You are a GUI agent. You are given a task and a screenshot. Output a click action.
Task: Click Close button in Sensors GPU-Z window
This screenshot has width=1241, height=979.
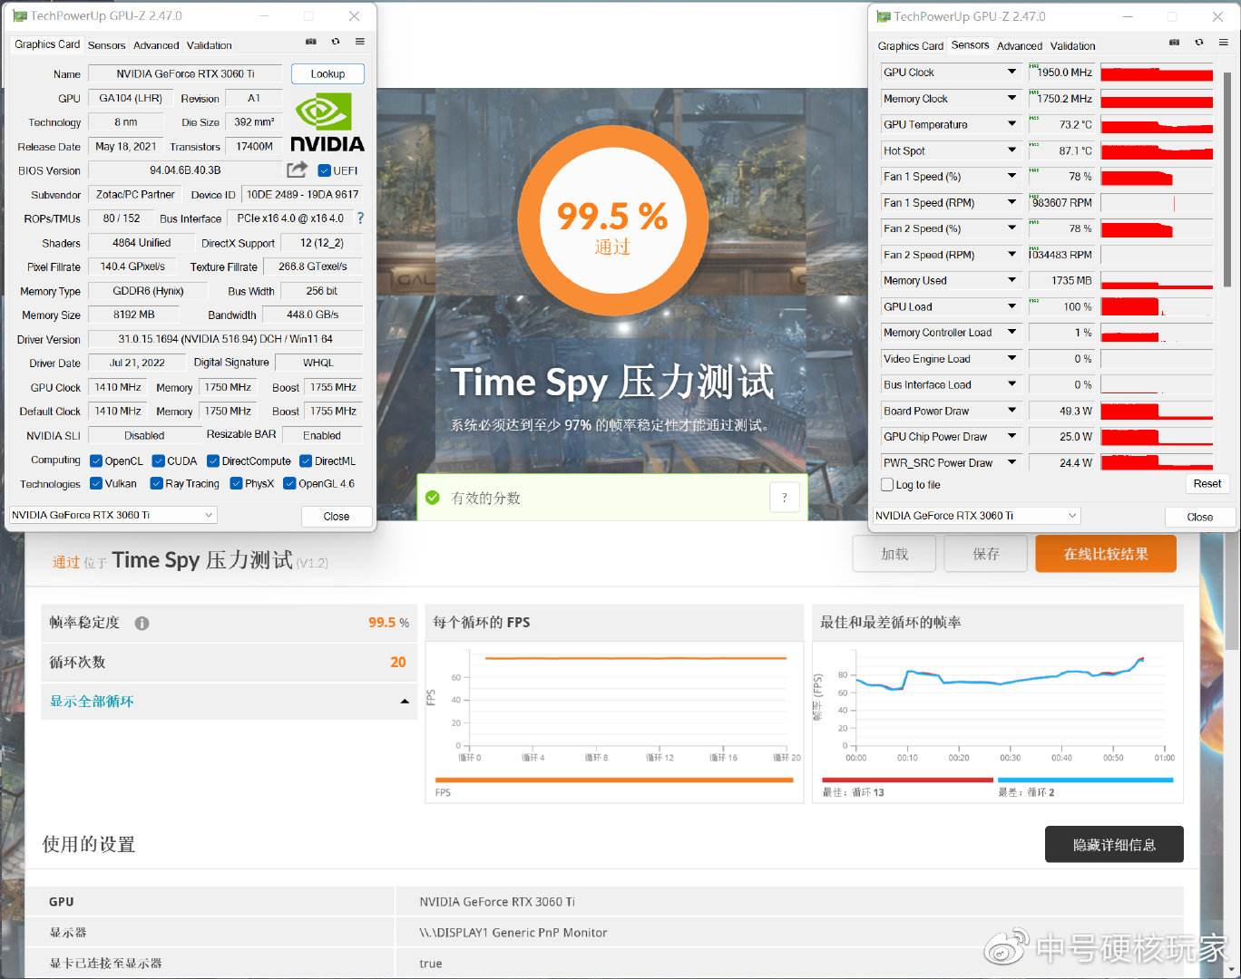1200,517
